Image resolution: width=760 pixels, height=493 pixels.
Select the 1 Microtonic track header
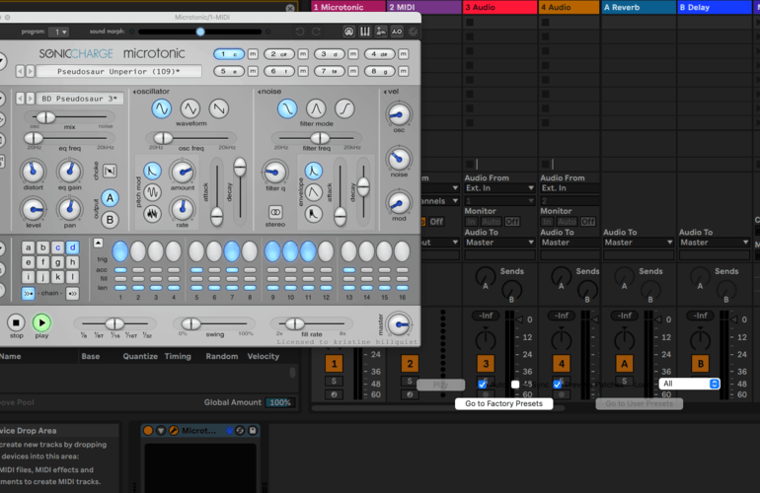point(348,7)
